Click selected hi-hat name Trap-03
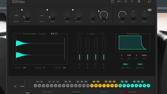This screenshot has height=94, width=167. tap(42, 34)
